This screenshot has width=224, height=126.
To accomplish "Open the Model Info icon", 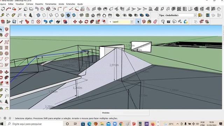I will [65, 22].
